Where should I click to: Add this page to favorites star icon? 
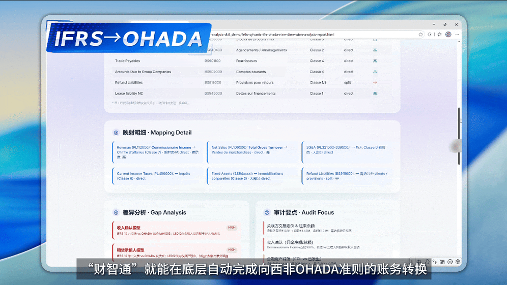click(420, 35)
